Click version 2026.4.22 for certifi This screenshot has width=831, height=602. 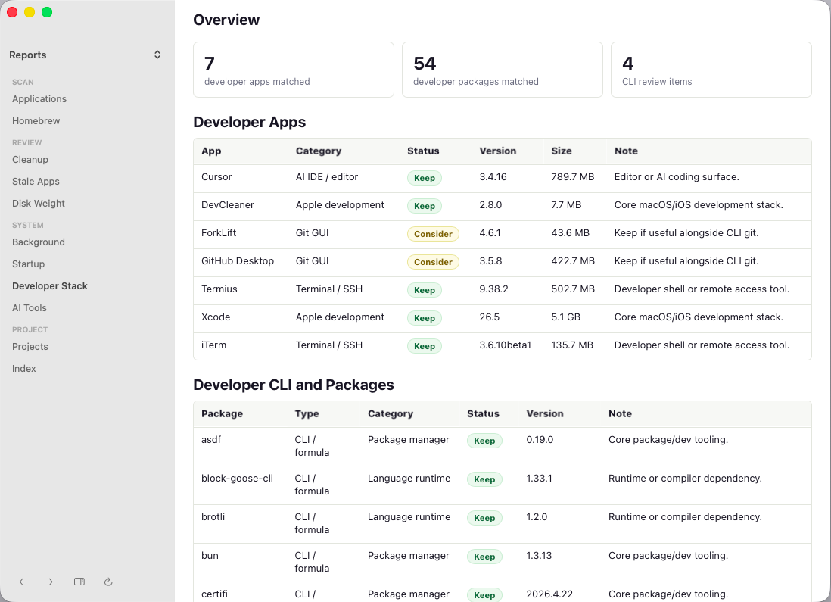click(x=549, y=594)
